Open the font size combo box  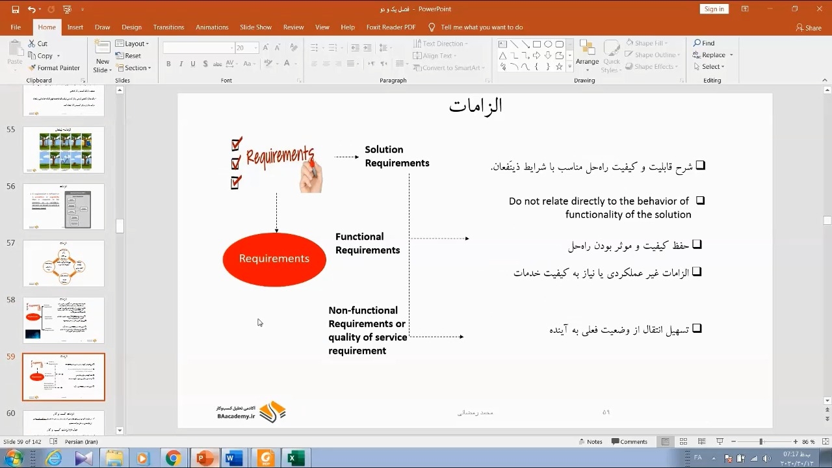point(247,48)
